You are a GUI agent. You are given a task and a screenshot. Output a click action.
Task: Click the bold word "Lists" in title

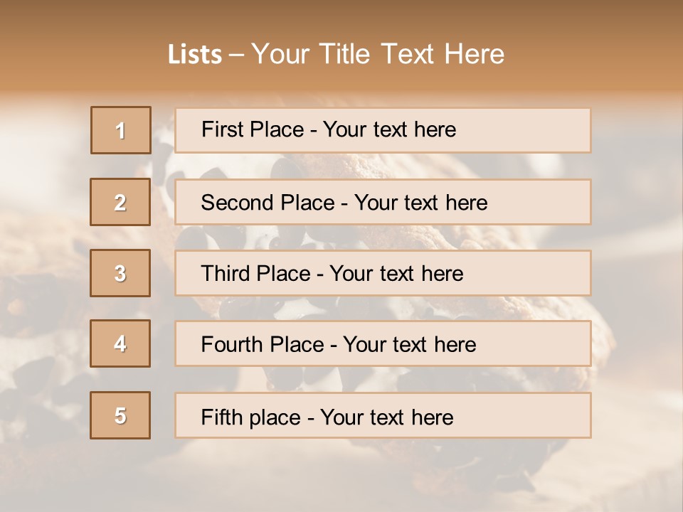point(195,54)
